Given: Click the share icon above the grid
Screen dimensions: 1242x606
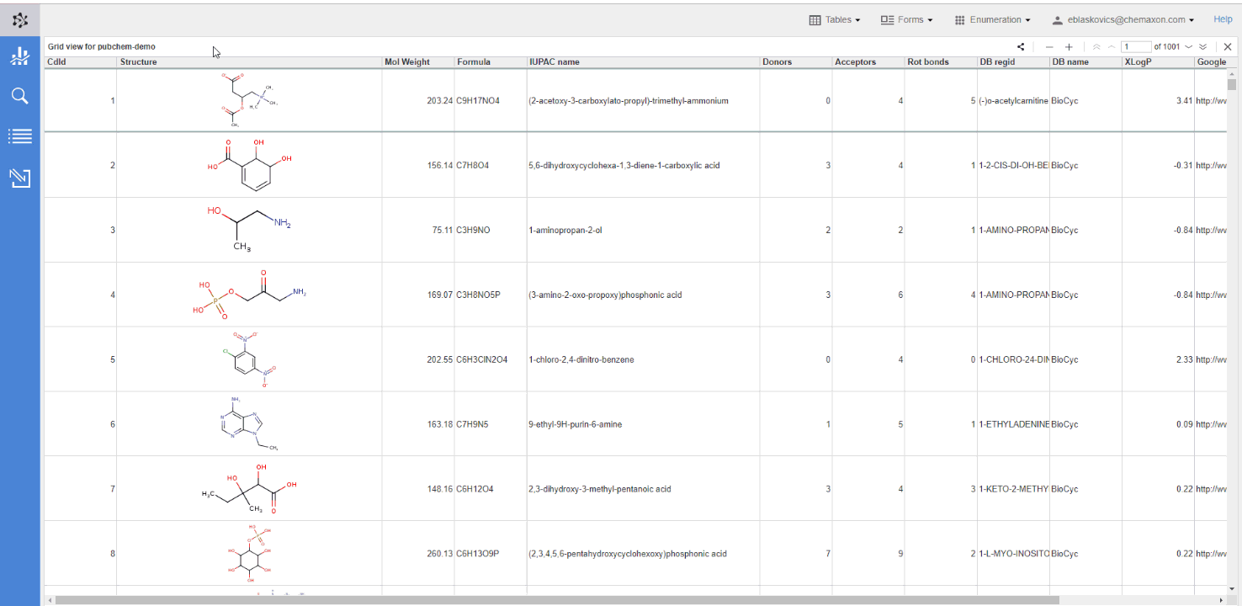Looking at the screenshot, I should pyautogui.click(x=1021, y=47).
